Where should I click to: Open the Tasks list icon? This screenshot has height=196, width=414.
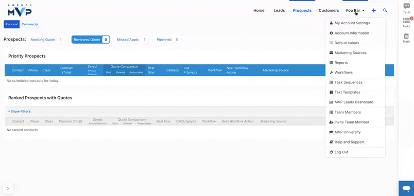(x=406, y=20)
